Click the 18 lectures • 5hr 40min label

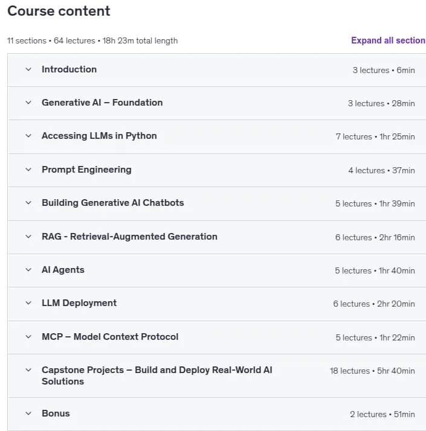pyautogui.click(x=372, y=371)
